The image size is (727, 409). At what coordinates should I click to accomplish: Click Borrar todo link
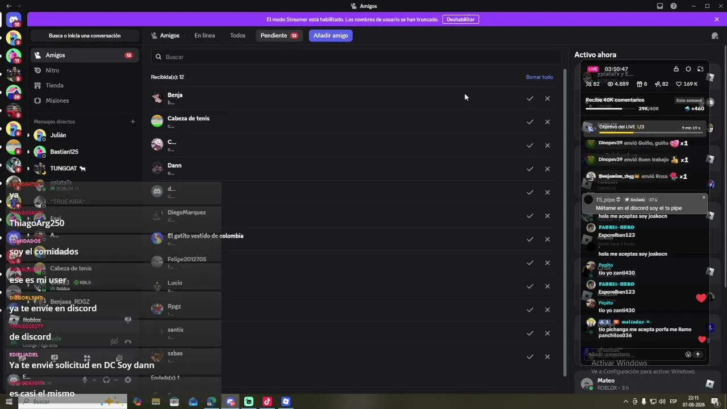click(539, 77)
